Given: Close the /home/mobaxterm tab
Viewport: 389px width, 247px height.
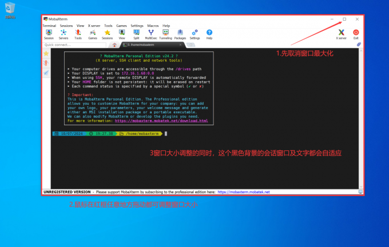Looking at the screenshot, I should point(180,45).
